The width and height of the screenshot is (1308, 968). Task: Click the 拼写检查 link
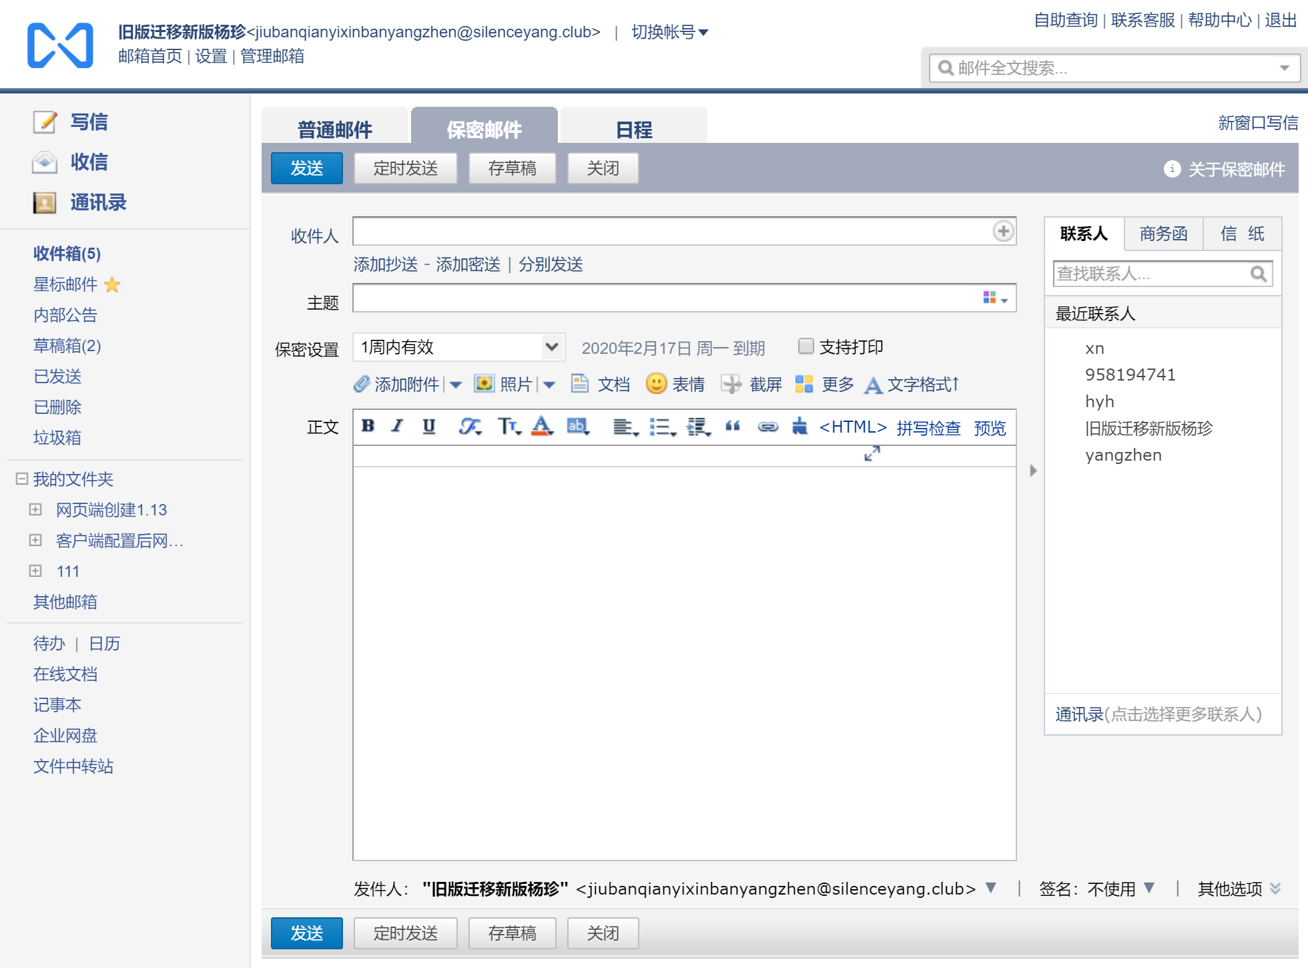tap(929, 428)
